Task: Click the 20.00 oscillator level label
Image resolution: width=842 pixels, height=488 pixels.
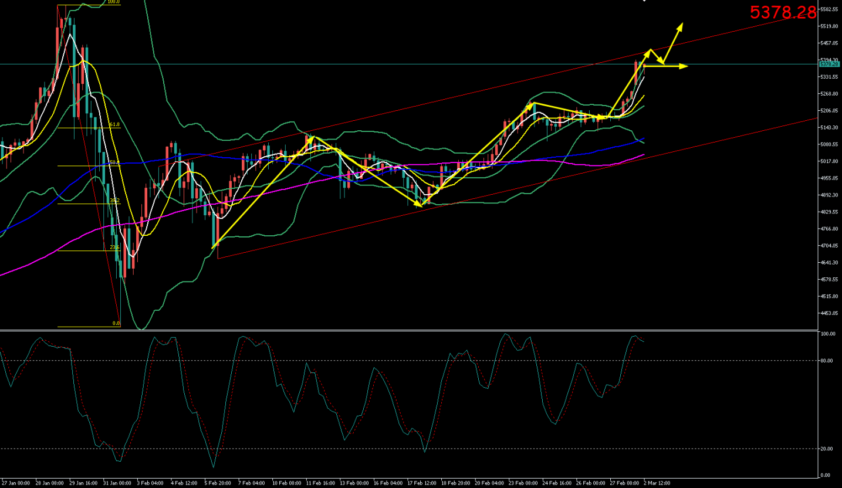Action: pyautogui.click(x=827, y=449)
